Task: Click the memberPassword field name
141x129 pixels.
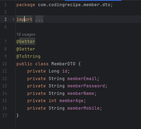Action: click(x=86, y=86)
